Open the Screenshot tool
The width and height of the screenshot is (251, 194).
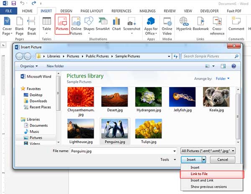coord(131,24)
